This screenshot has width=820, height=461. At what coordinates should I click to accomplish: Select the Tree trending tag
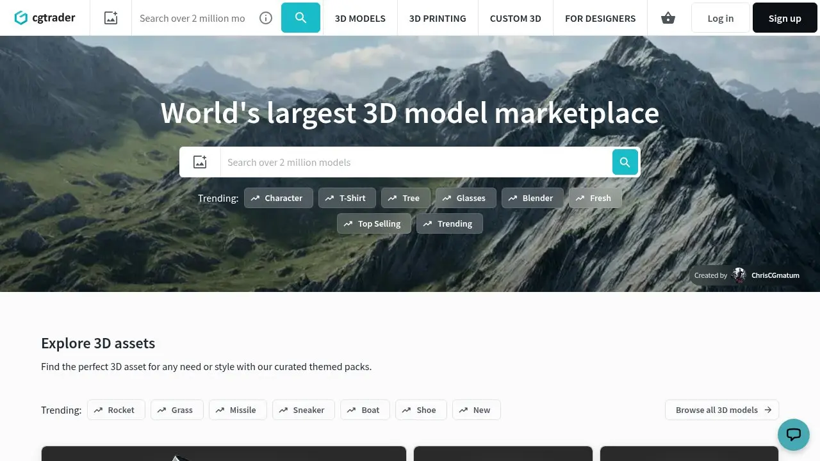point(406,198)
